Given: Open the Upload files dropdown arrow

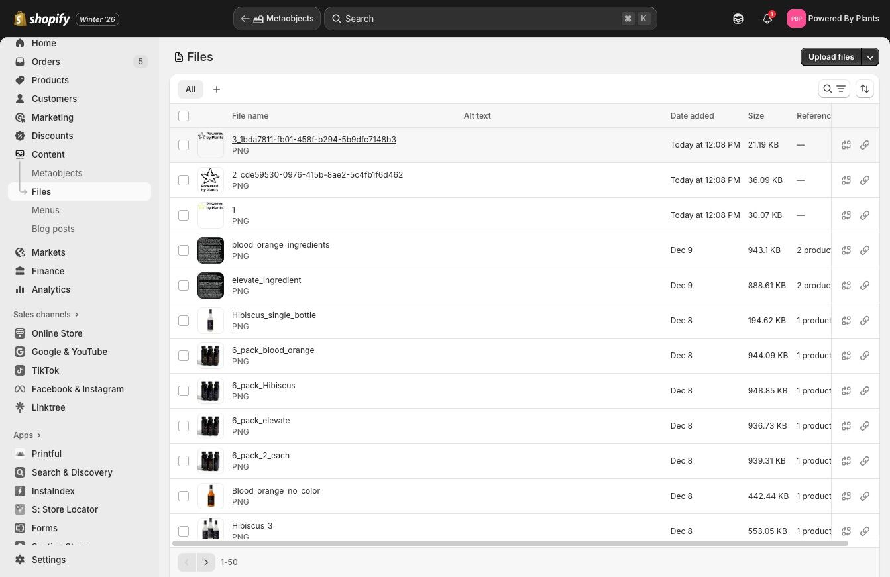Looking at the screenshot, I should [x=870, y=57].
